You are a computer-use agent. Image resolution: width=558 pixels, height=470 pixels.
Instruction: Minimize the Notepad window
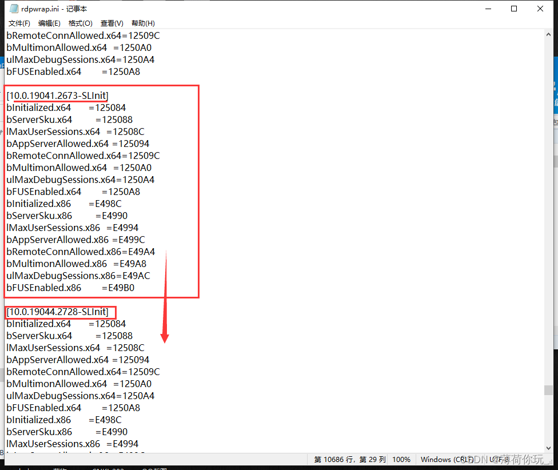point(488,9)
